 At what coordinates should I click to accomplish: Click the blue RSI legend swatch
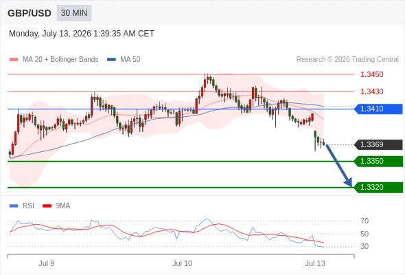point(14,206)
